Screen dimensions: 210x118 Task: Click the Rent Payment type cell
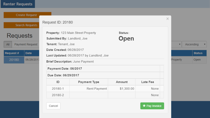89,89
